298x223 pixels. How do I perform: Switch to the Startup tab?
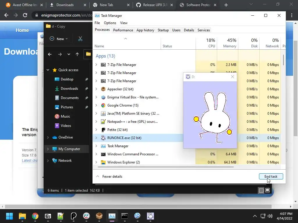click(x=163, y=30)
